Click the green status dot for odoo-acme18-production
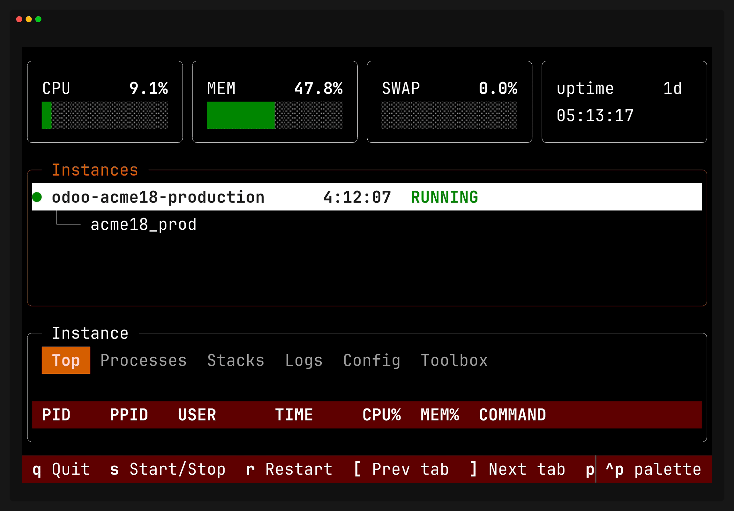The width and height of the screenshot is (734, 511). pyautogui.click(x=37, y=197)
